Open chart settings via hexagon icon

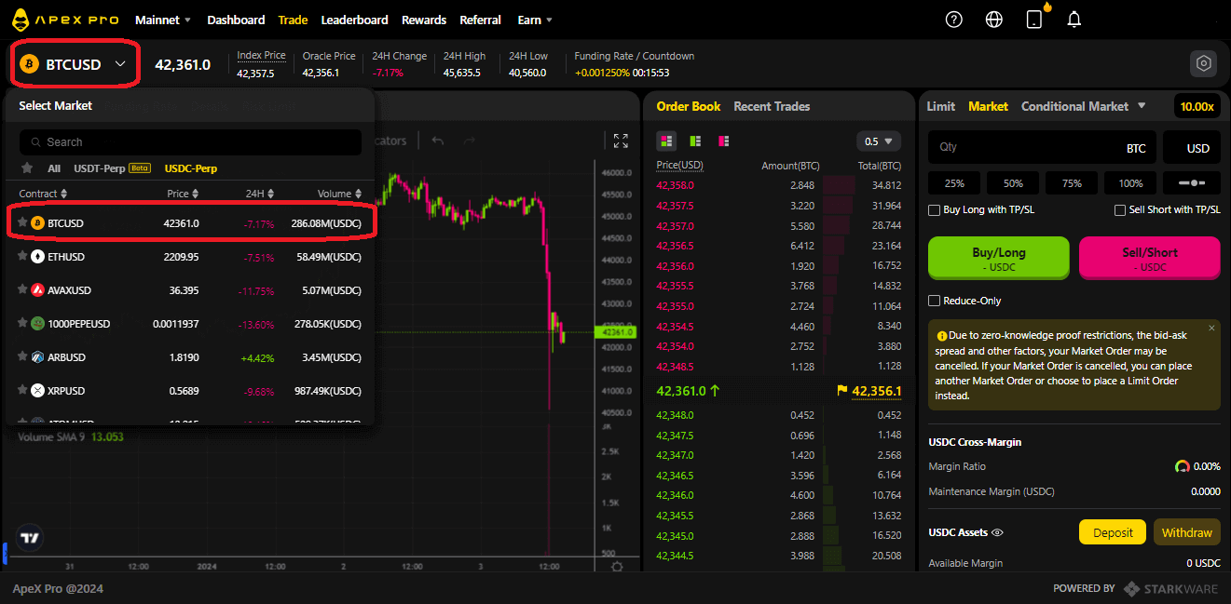click(1203, 63)
